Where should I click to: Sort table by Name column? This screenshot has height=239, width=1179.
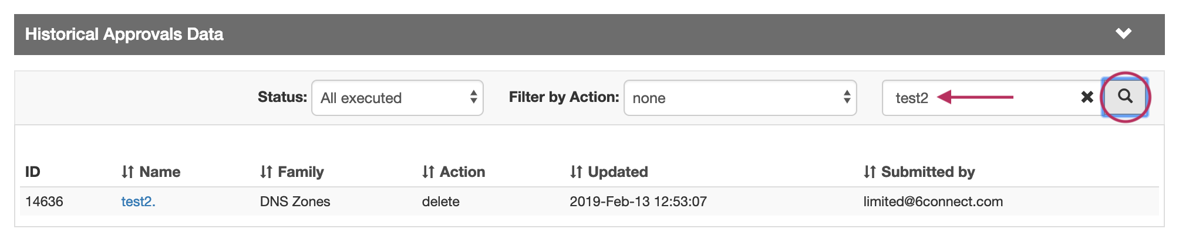point(151,172)
